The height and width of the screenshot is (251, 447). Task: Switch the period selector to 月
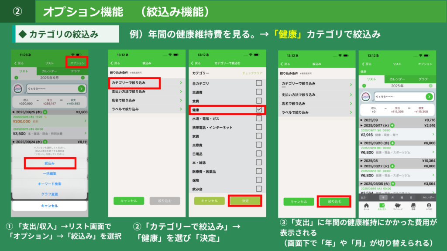[393, 197]
